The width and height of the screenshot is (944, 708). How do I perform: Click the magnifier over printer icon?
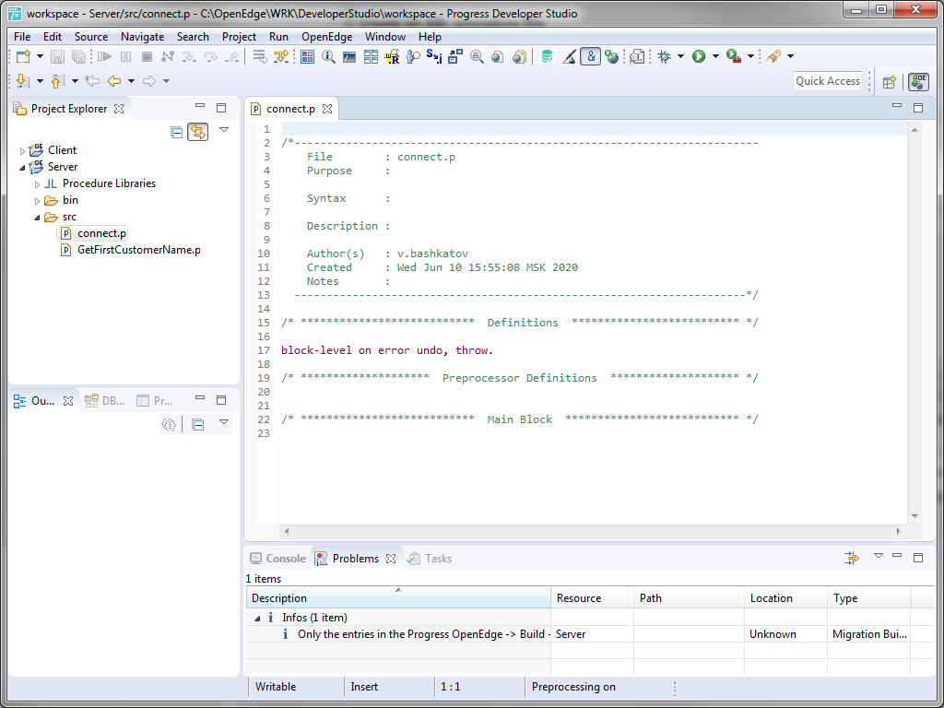pyautogui.click(x=477, y=56)
